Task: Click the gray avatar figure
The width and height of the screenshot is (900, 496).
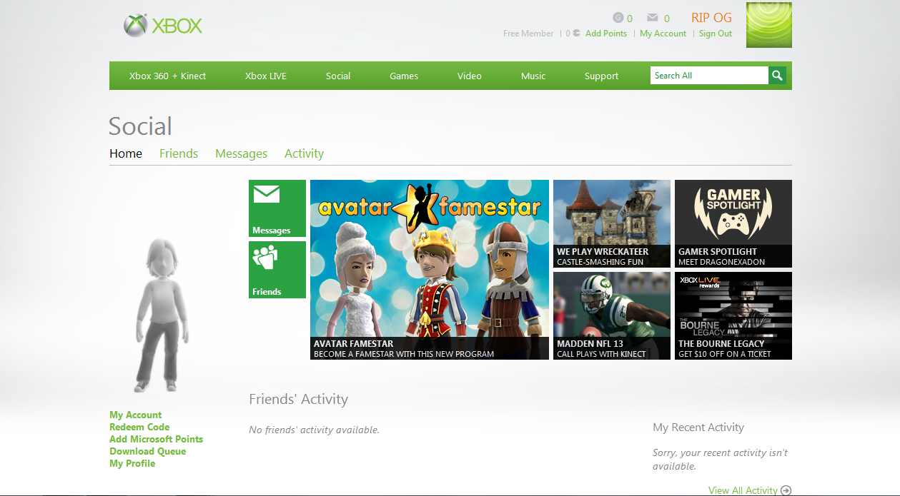Action: coord(162,315)
